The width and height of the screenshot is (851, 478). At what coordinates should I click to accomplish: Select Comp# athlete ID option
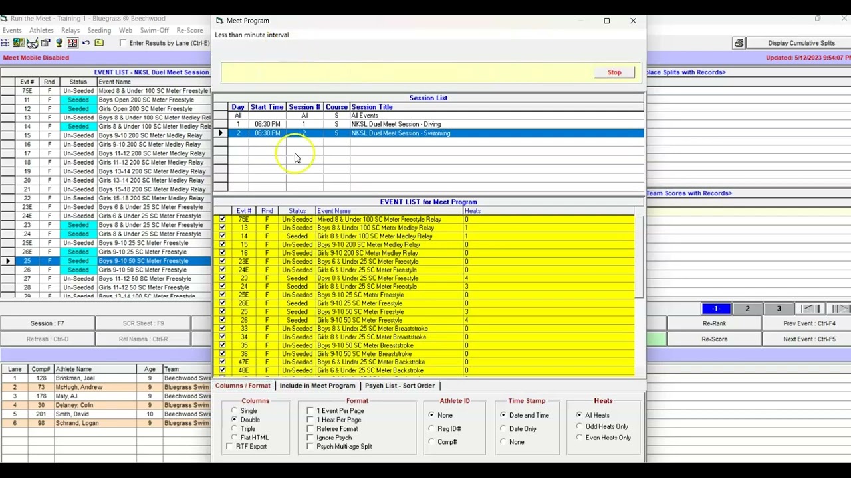pos(432,442)
